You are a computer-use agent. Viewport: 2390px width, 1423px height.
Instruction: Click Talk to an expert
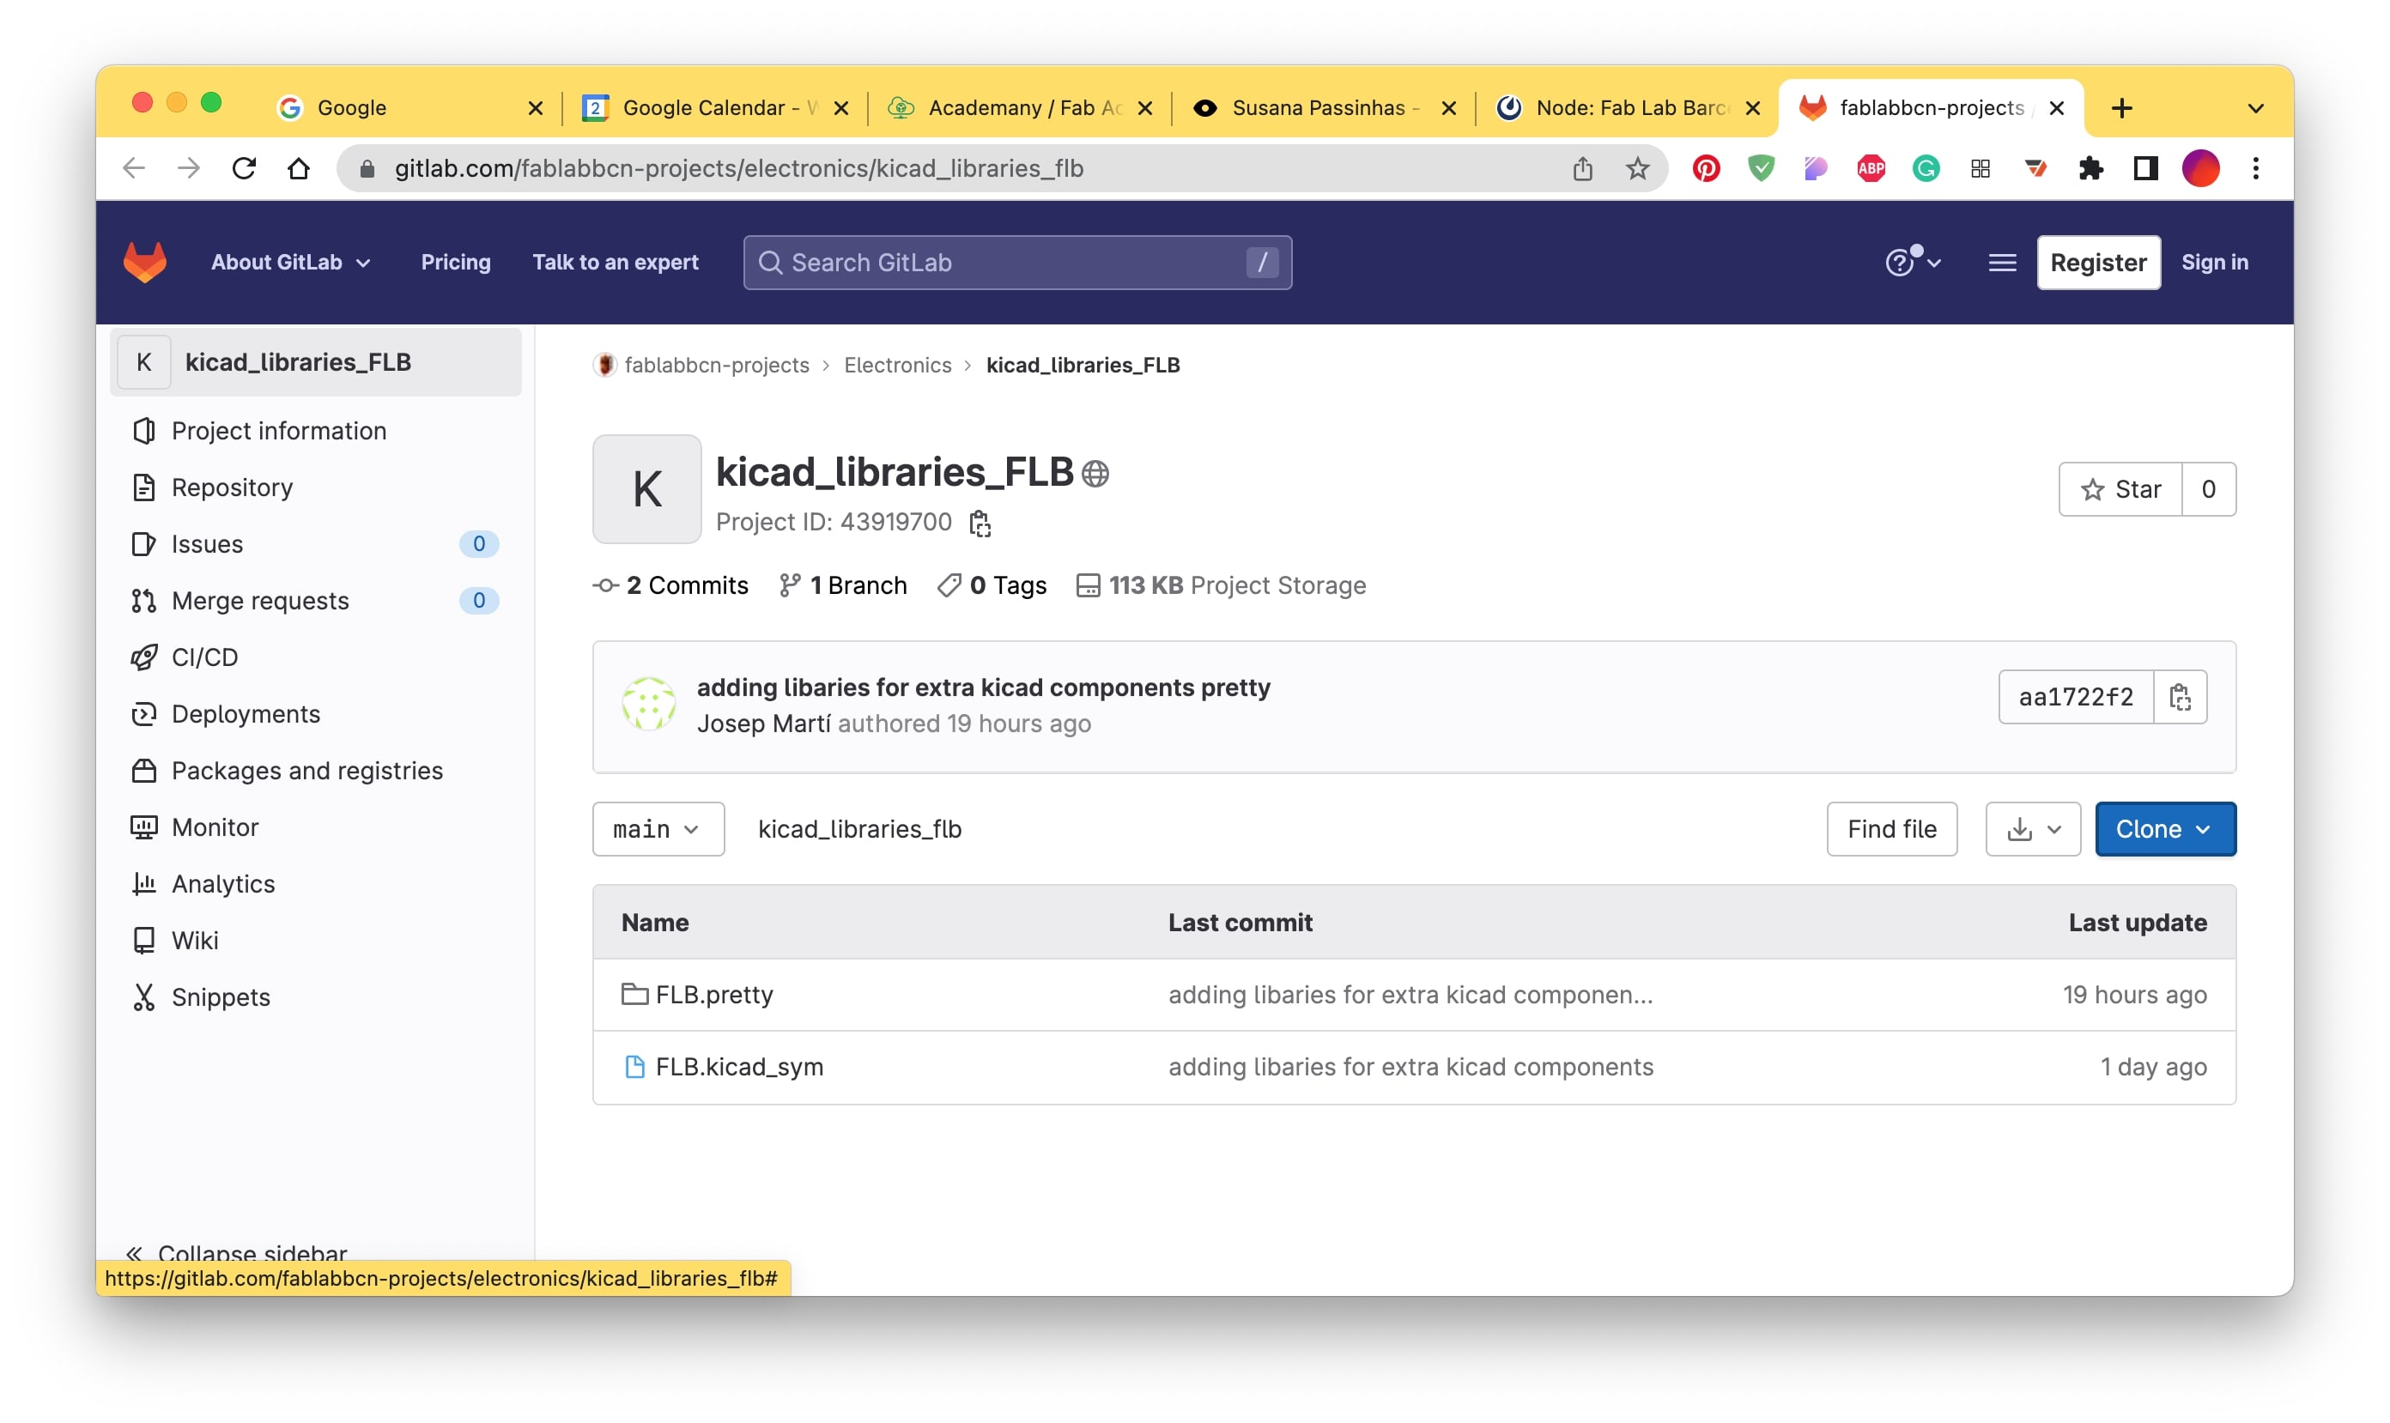point(615,263)
